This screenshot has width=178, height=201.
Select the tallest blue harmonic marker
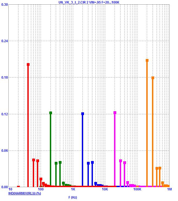83,114
